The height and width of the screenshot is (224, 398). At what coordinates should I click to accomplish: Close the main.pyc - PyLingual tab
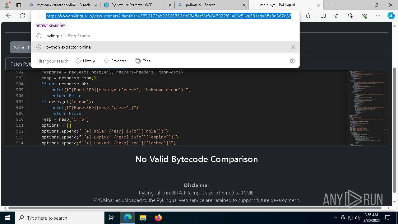[318, 5]
